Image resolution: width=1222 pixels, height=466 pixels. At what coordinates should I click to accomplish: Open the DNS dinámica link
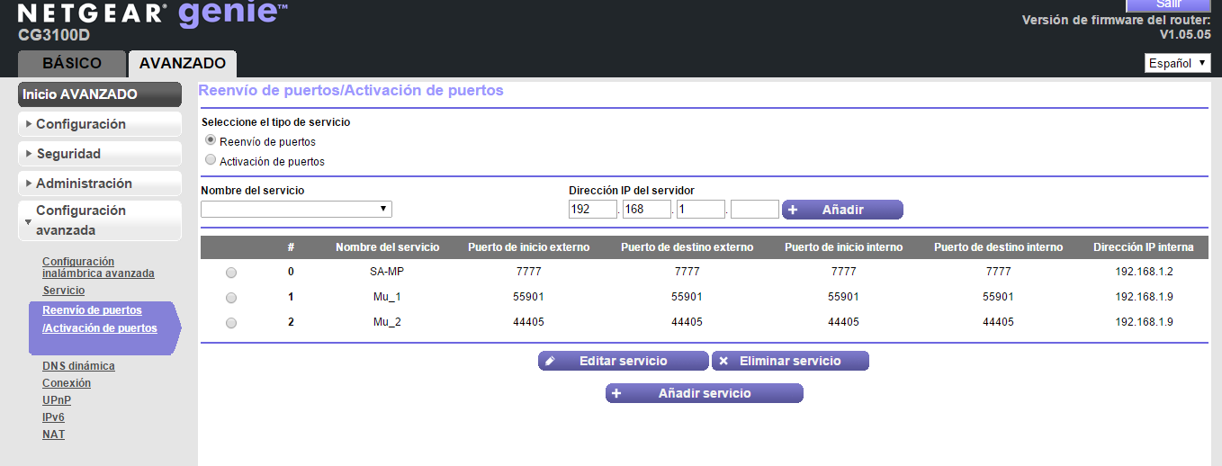pyautogui.click(x=78, y=366)
